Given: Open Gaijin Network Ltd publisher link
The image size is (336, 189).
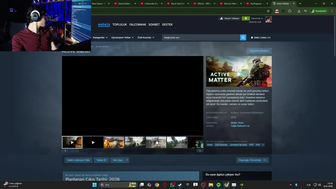Looking at the screenshot, I should pyautogui.click(x=240, y=126).
